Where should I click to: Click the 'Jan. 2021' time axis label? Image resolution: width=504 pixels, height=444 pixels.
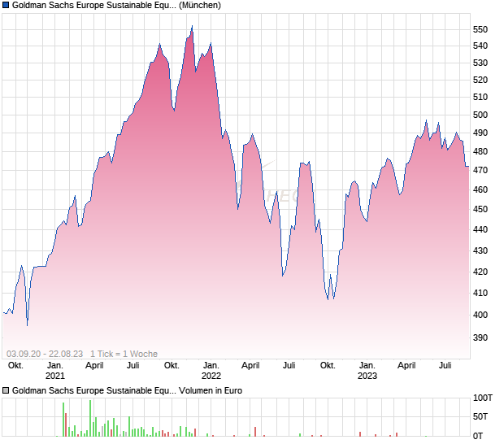(55, 371)
